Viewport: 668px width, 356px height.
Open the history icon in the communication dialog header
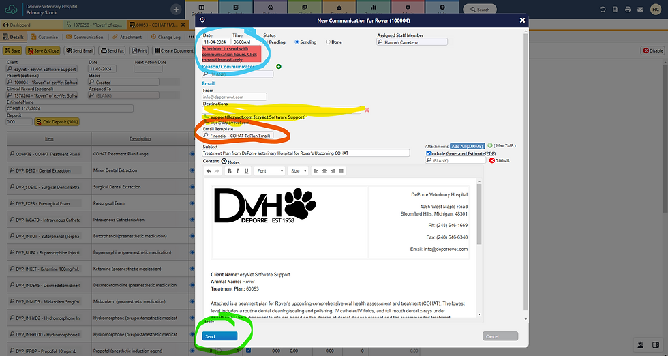pos(202,20)
